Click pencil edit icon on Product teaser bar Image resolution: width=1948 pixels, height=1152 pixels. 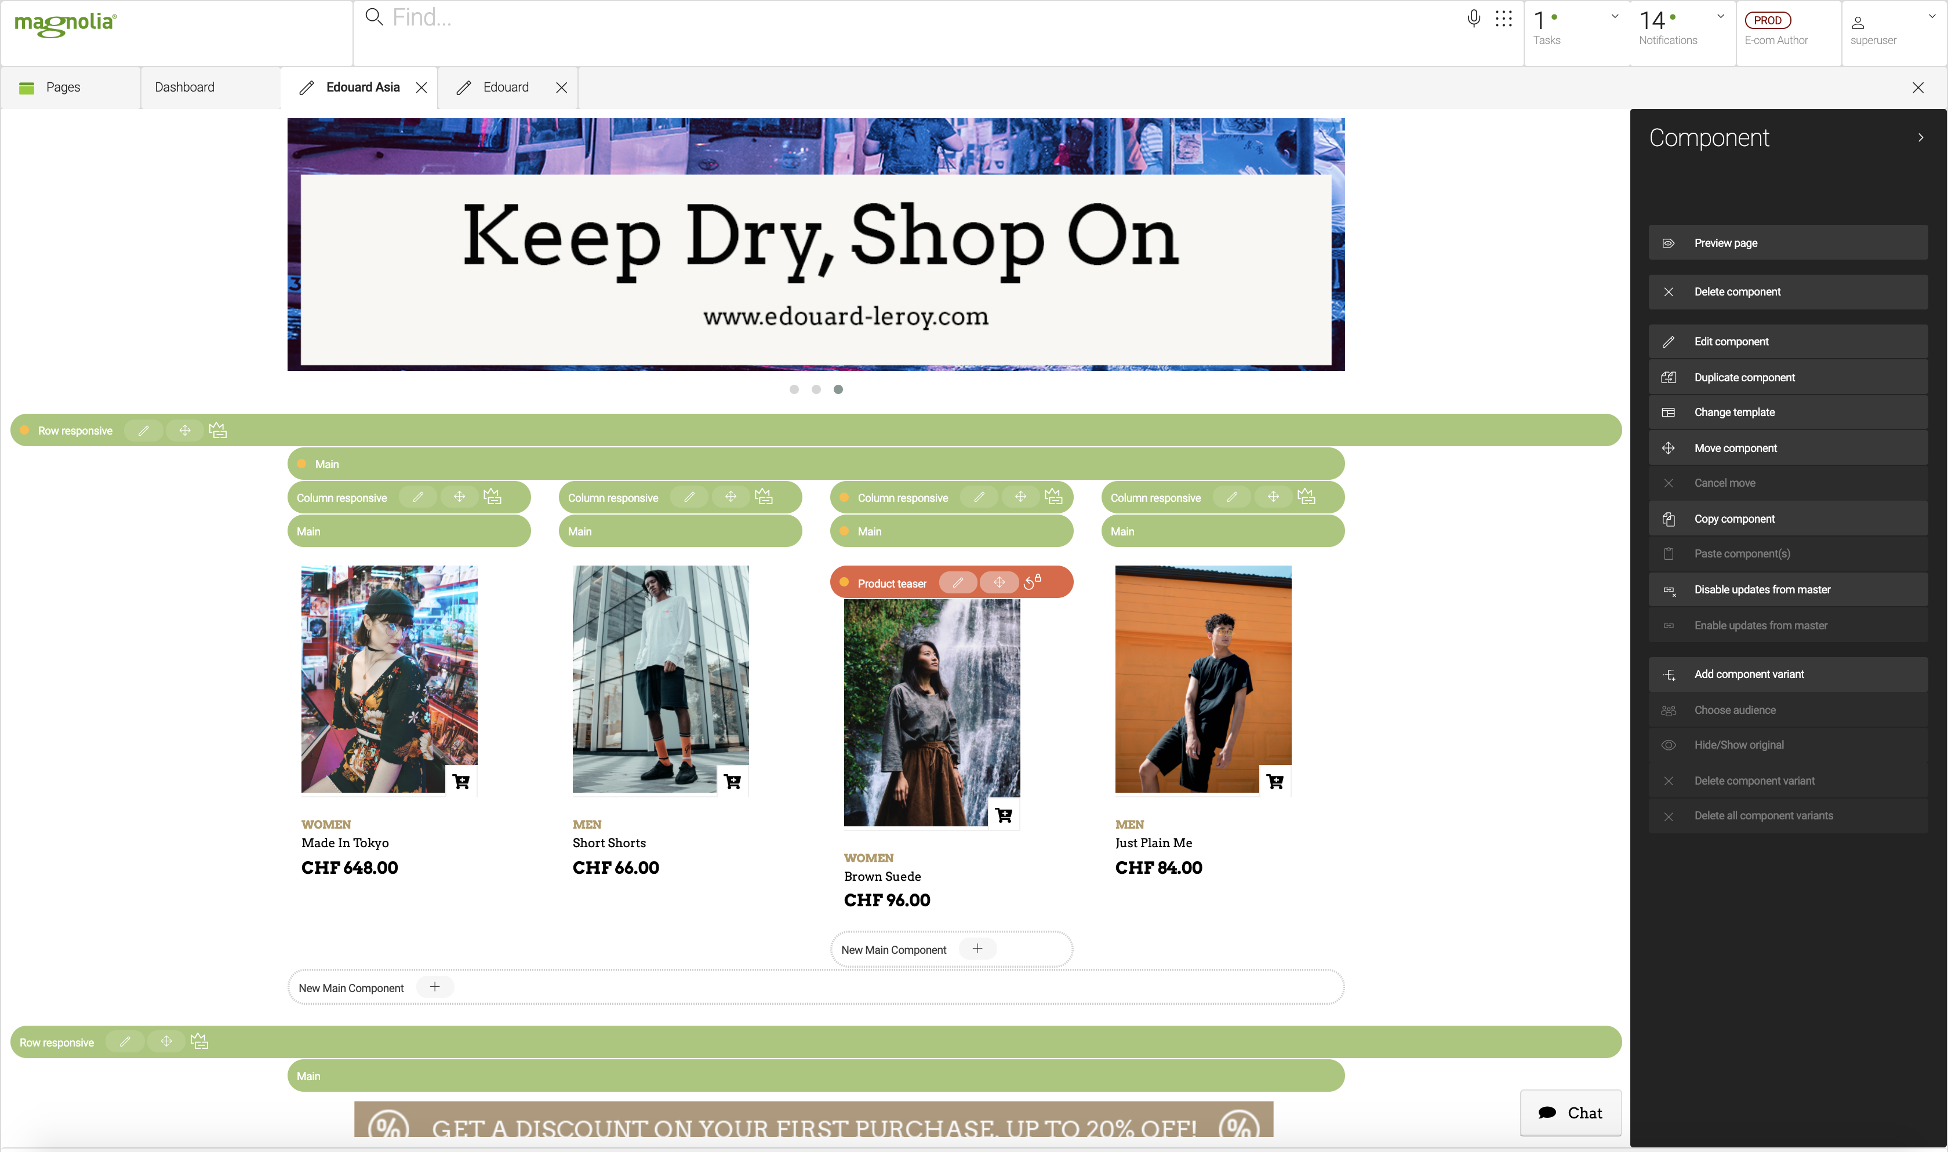[957, 582]
